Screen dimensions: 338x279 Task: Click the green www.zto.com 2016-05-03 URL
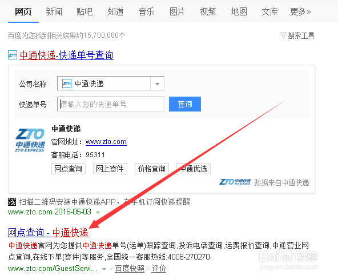click(x=50, y=212)
